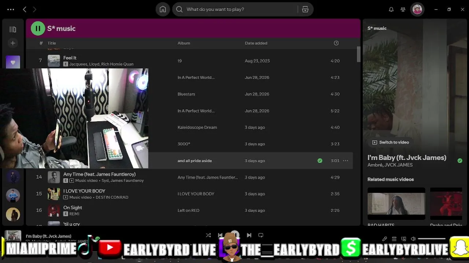Open the 'and all pride aside' album
The height and width of the screenshot is (263, 469).
coord(195,161)
